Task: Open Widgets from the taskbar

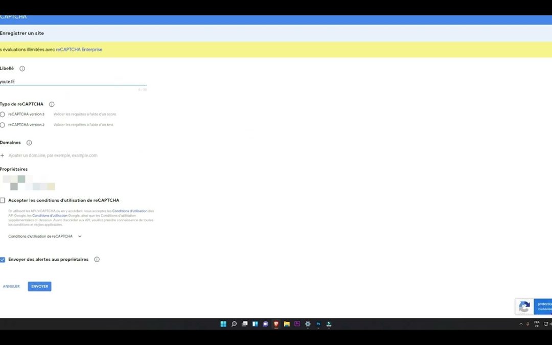Action: 255,324
